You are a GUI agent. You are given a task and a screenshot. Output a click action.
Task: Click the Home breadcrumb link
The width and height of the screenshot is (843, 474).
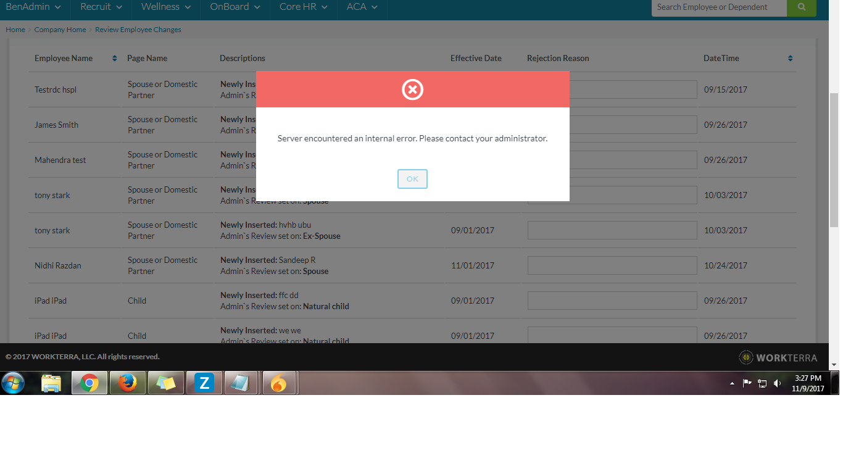[x=15, y=30]
